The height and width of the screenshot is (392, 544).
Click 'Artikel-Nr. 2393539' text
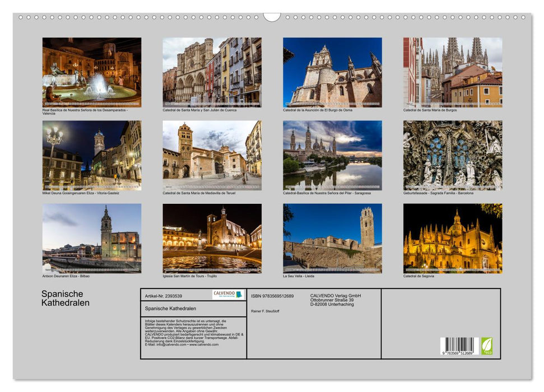164,296
